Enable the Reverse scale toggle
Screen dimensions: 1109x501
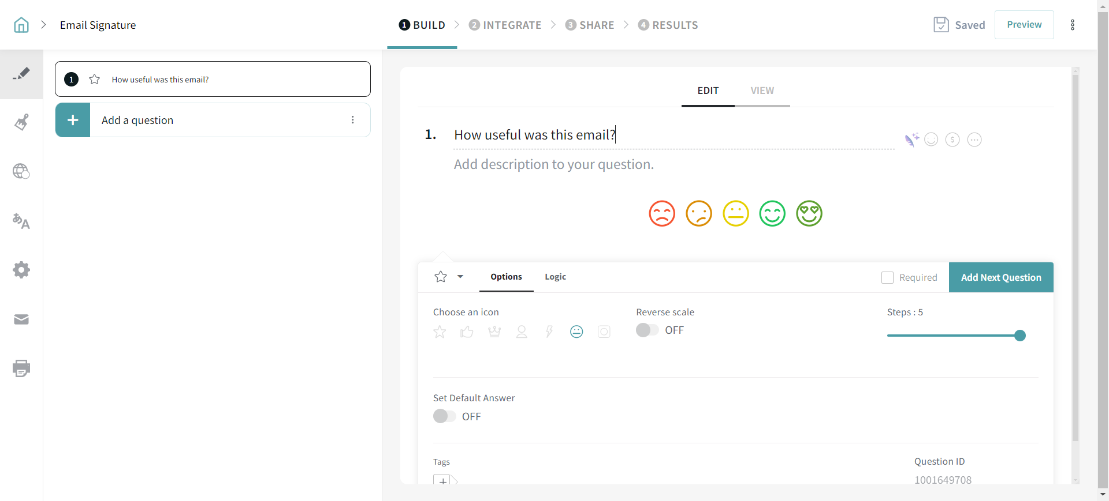pos(647,330)
